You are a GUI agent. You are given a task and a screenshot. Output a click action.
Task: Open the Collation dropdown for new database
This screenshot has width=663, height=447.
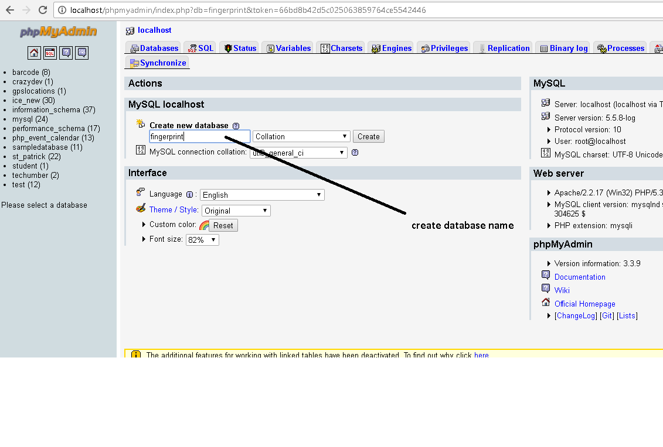301,136
